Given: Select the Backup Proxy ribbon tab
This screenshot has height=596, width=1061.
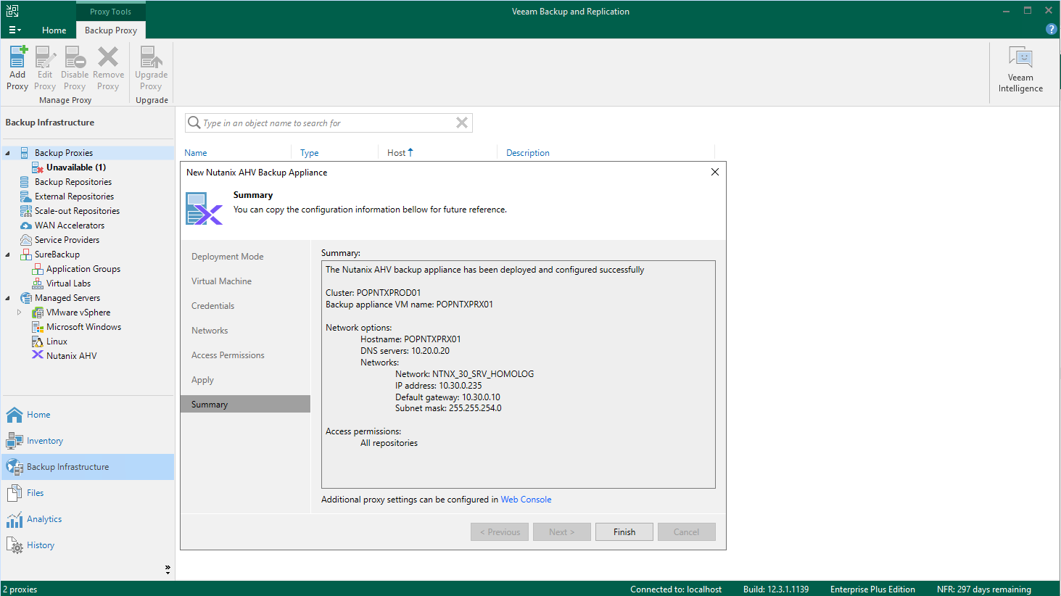Looking at the screenshot, I should click(111, 30).
